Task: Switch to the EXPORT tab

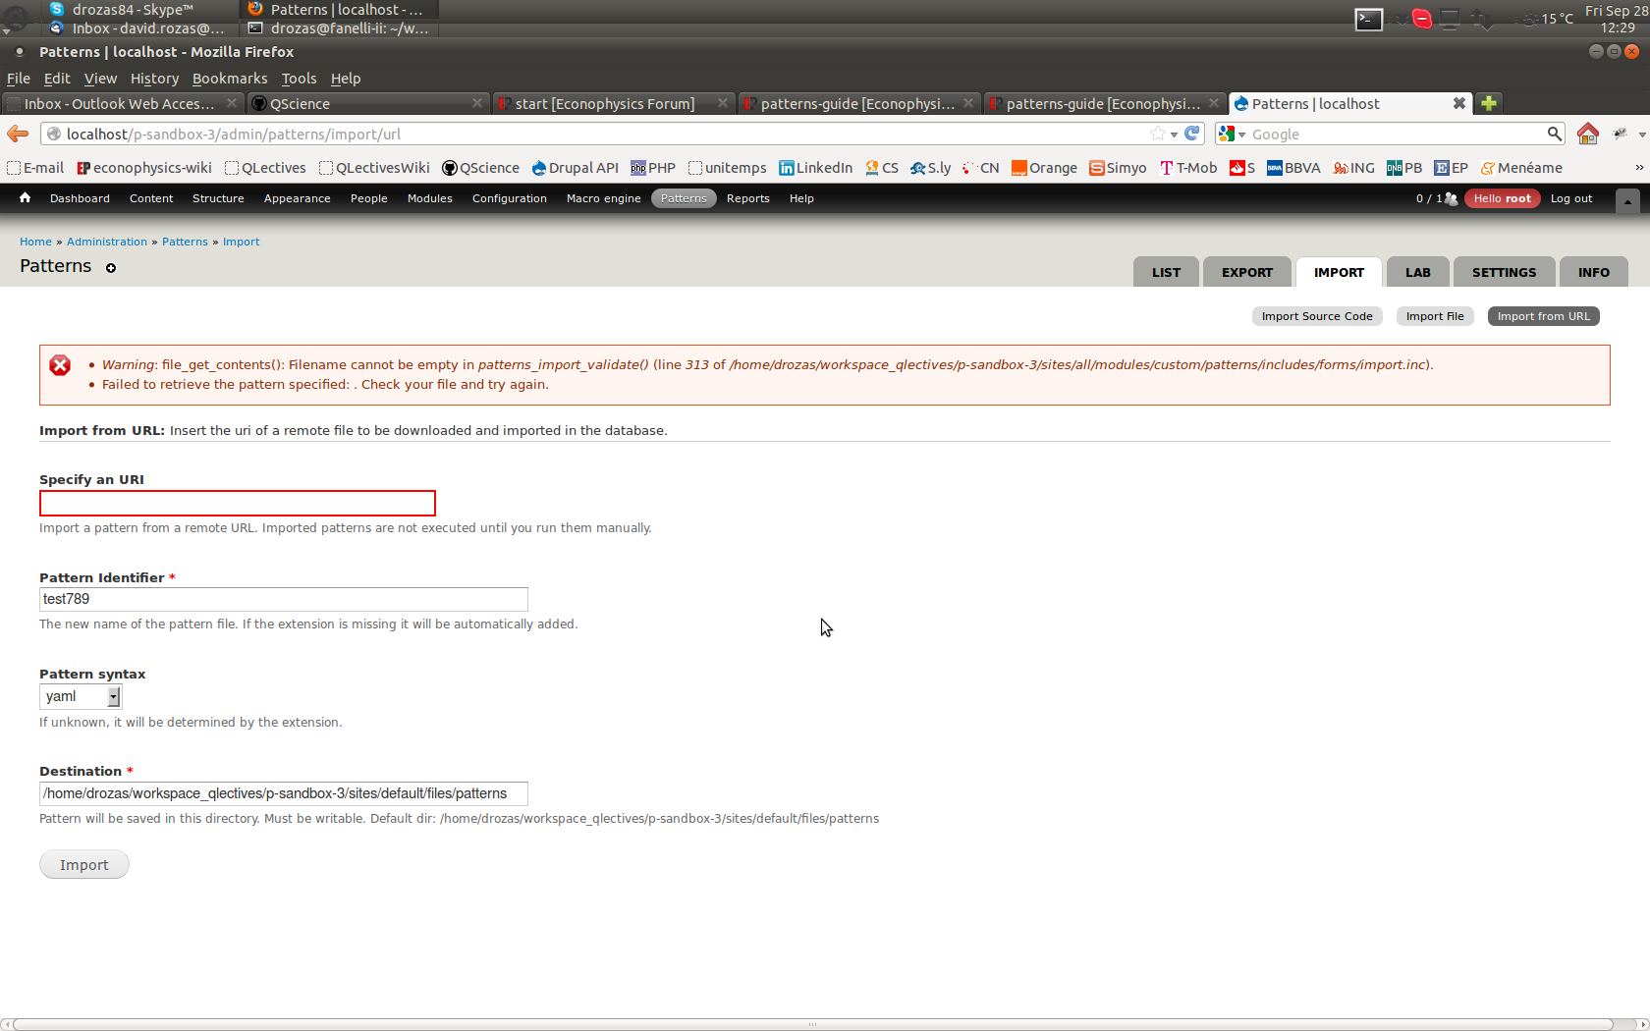Action: (x=1246, y=272)
